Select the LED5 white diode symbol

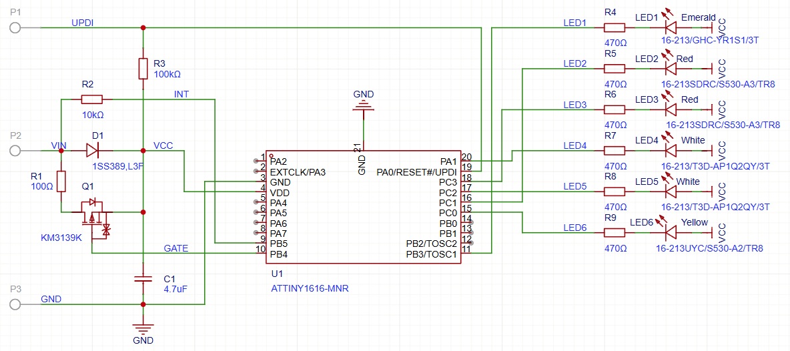point(671,190)
